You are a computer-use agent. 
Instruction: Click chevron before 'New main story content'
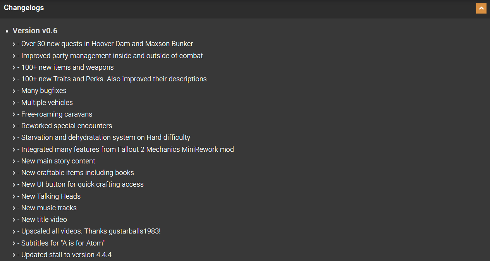(x=14, y=161)
